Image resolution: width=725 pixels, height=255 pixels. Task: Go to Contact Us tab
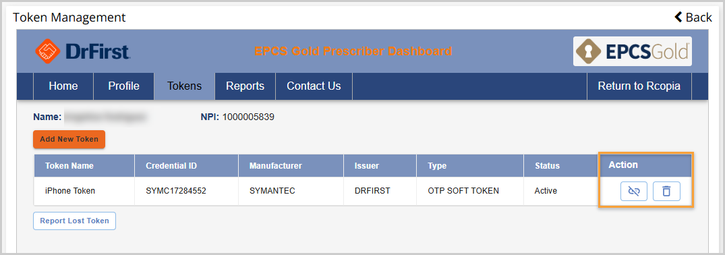tap(314, 86)
